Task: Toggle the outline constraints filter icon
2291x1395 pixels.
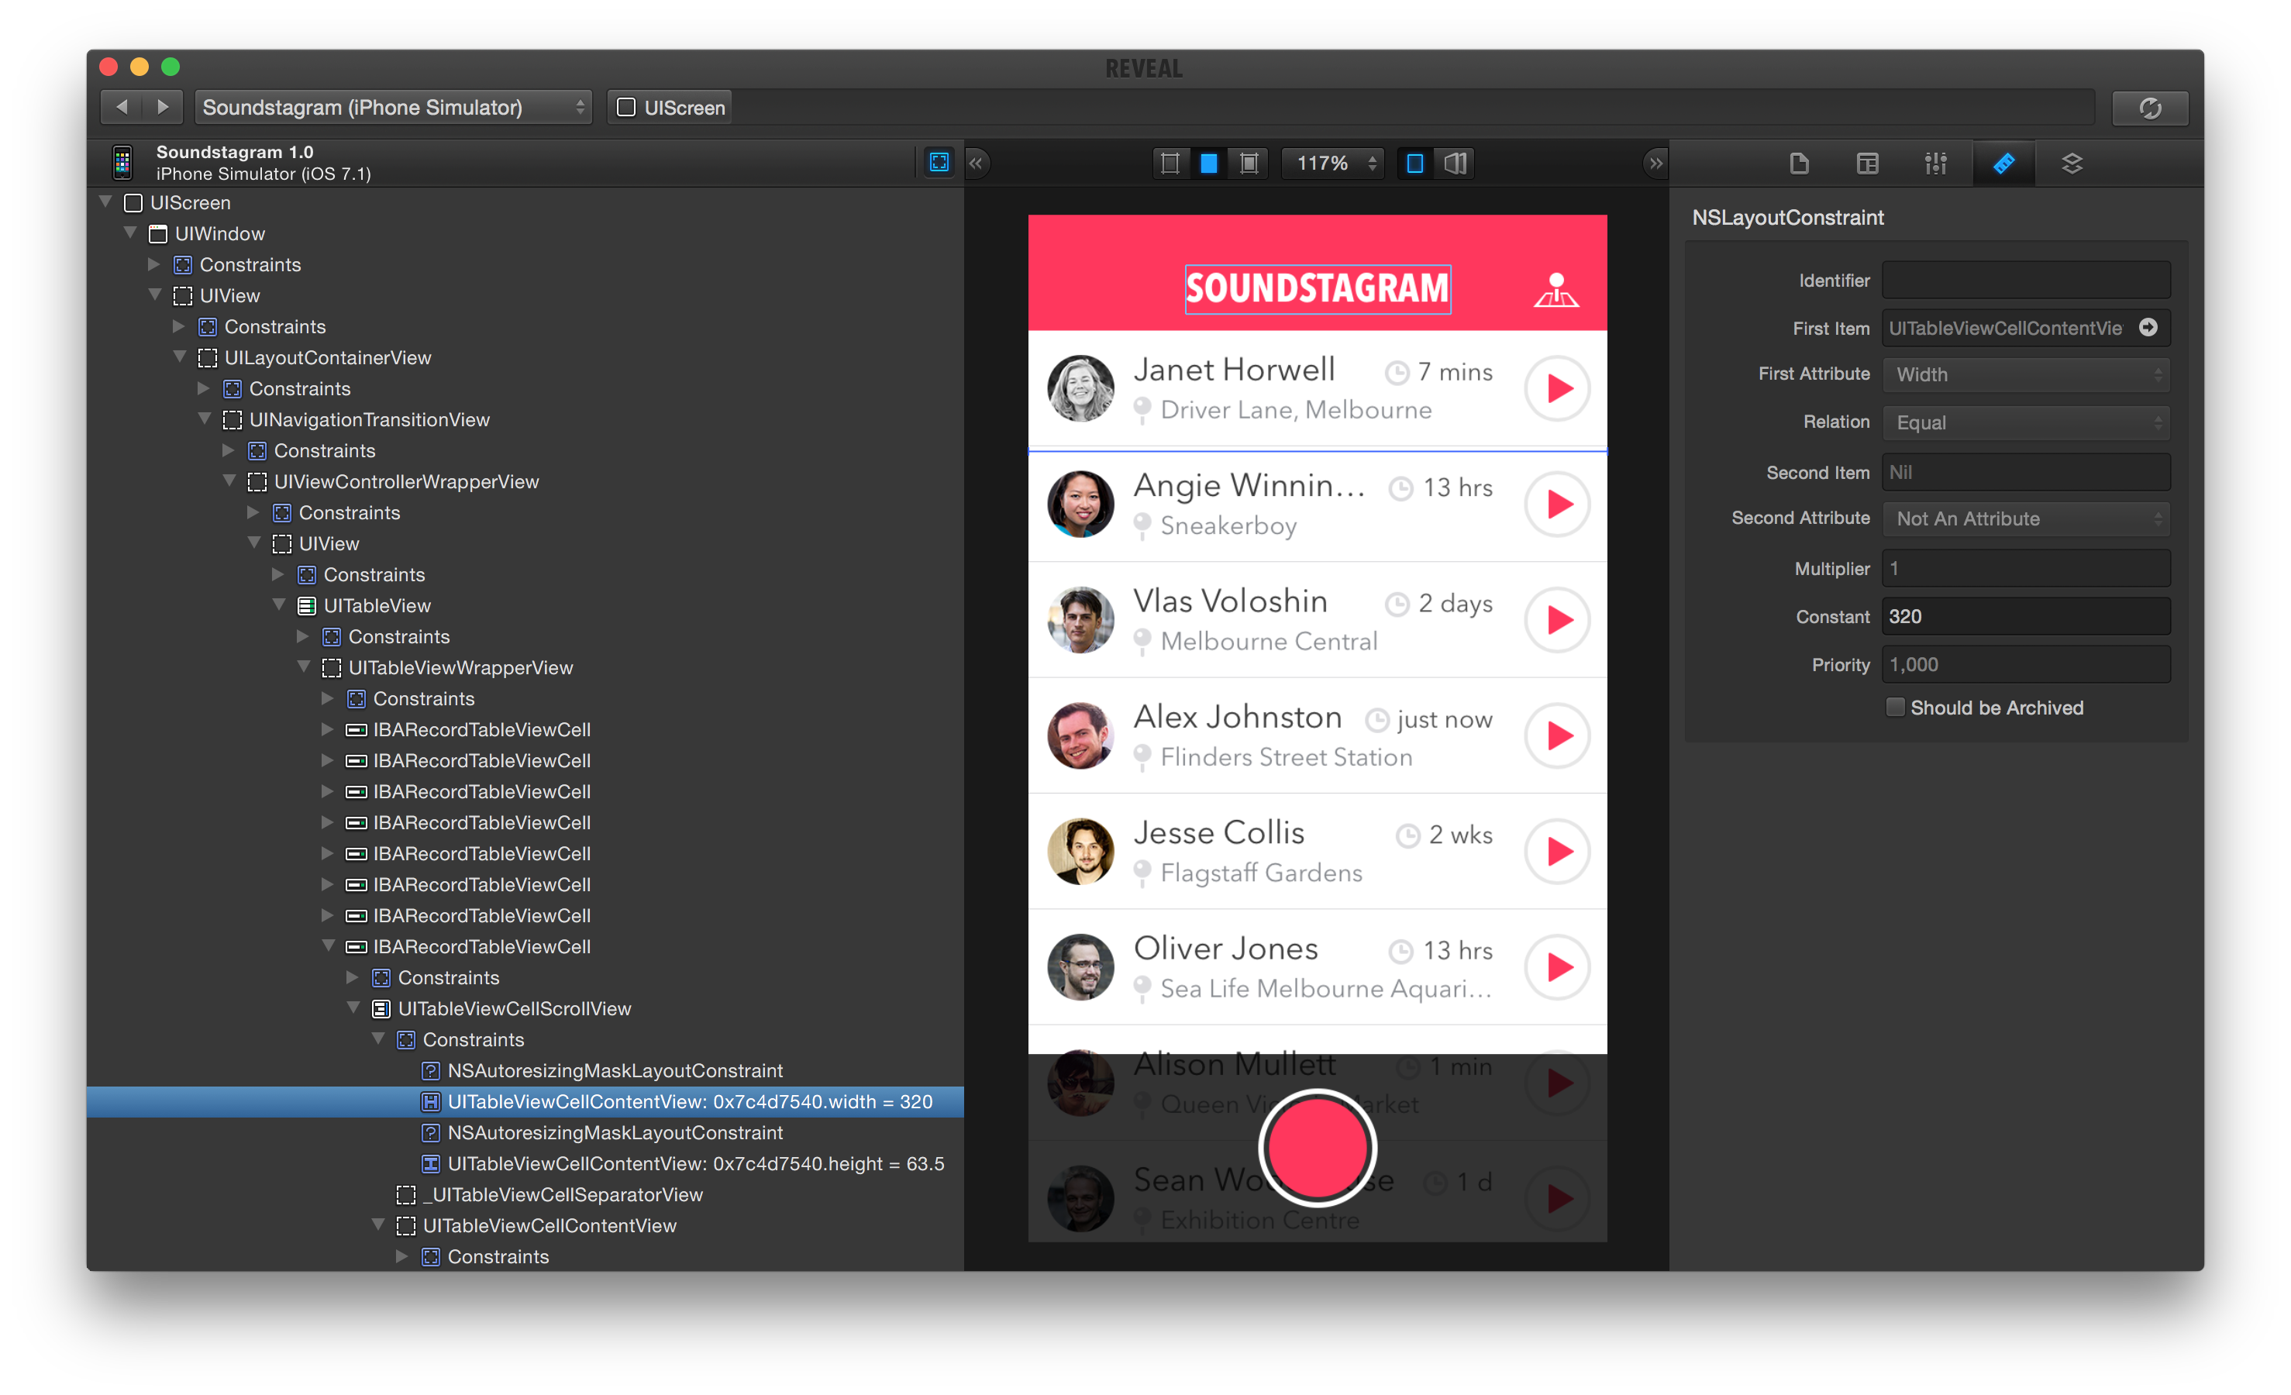Action: tap(939, 163)
